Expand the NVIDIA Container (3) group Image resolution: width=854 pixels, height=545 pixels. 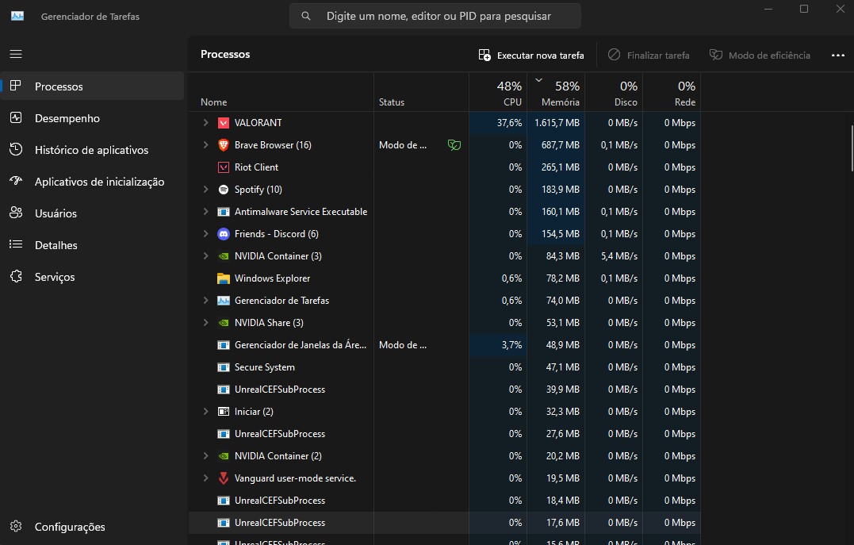pos(206,256)
